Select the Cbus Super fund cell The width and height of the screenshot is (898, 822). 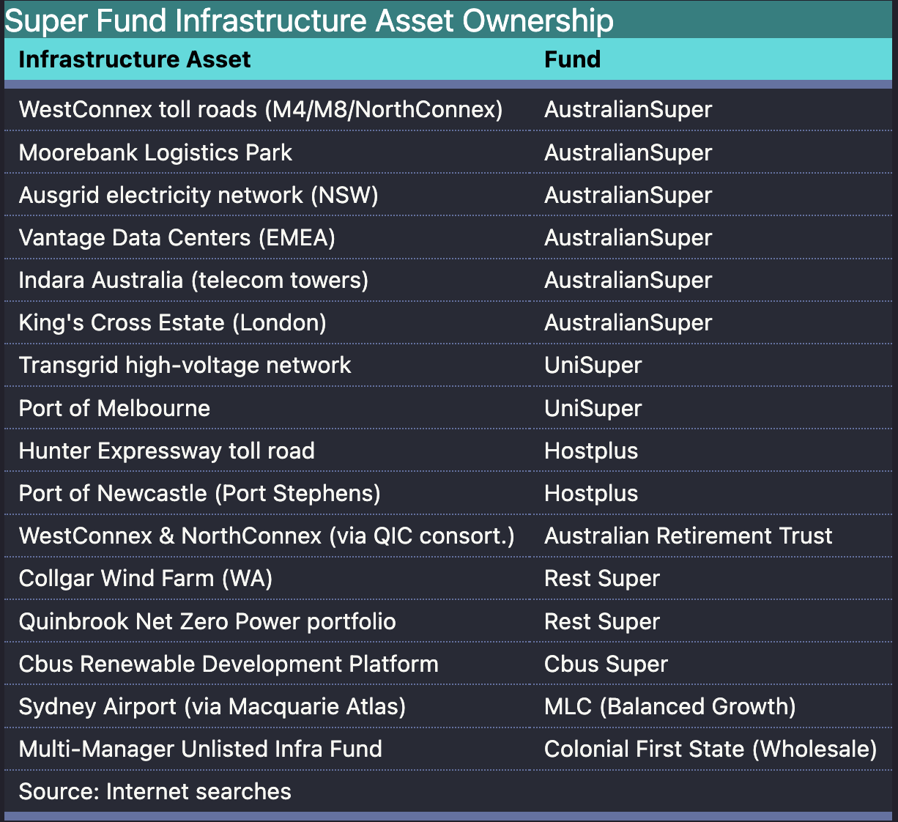click(x=606, y=664)
